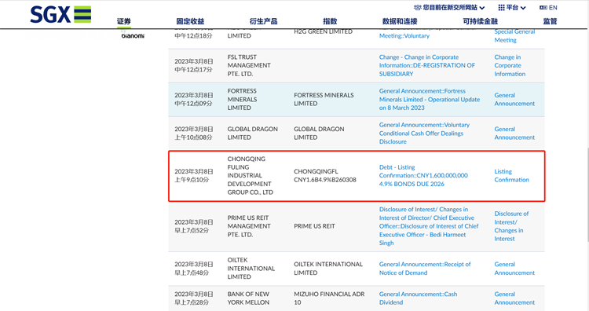Open the 数据和连接 menu

tap(400, 21)
